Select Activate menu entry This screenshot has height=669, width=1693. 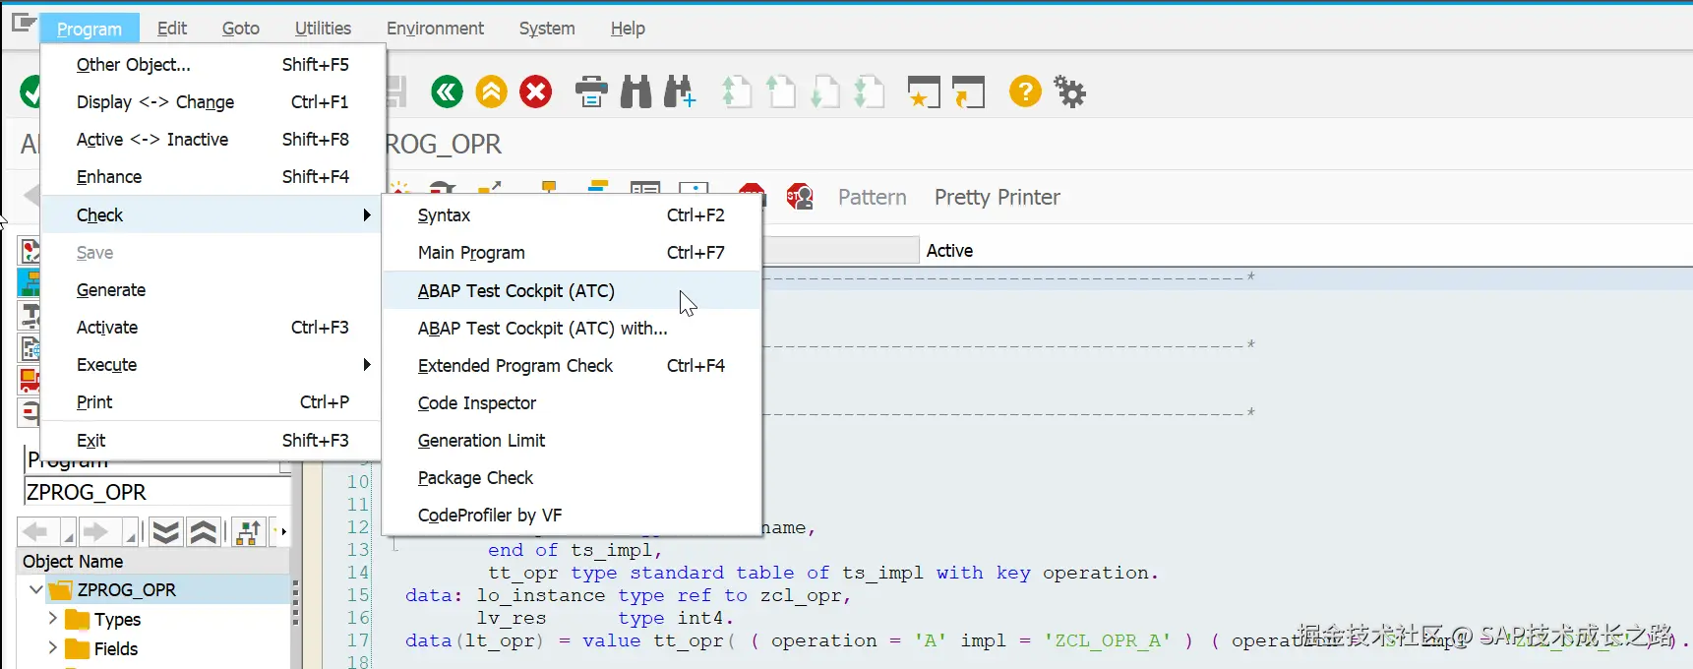click(212, 328)
